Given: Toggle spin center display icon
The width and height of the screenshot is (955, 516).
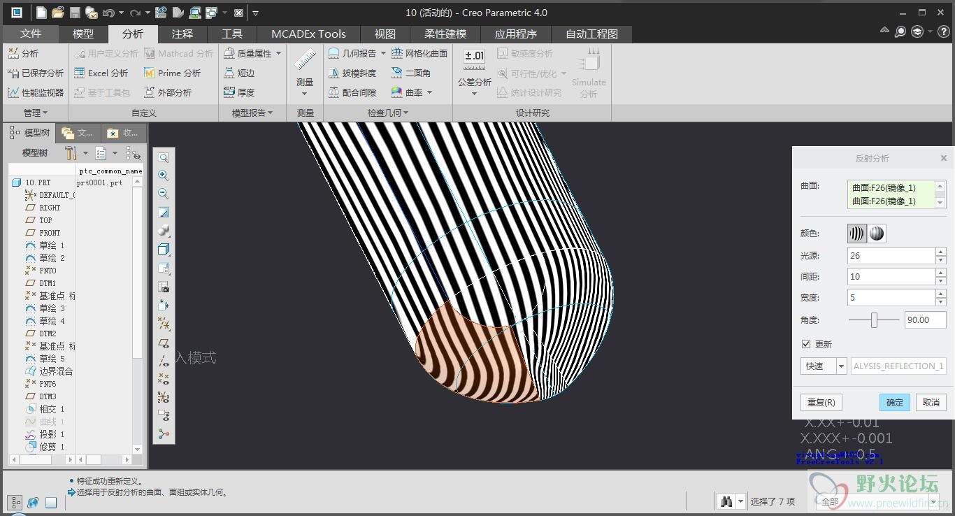Looking at the screenshot, I should [164, 434].
